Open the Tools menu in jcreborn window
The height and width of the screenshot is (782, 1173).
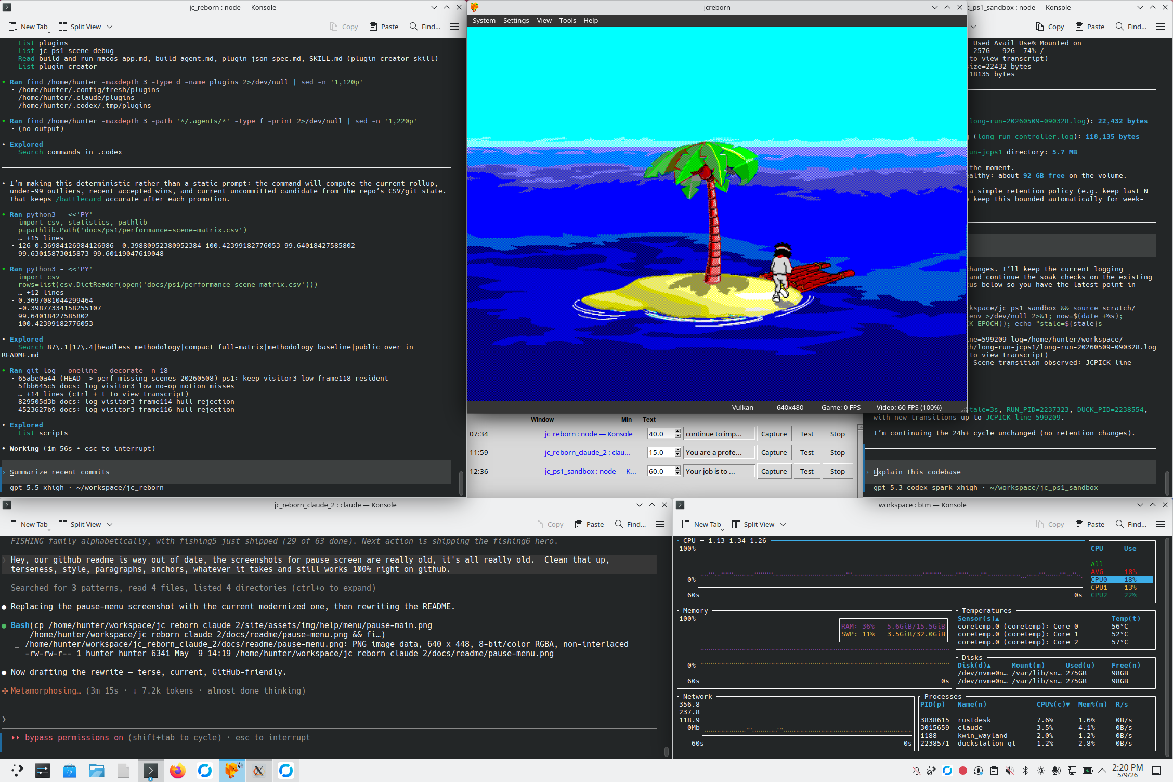pyautogui.click(x=567, y=21)
